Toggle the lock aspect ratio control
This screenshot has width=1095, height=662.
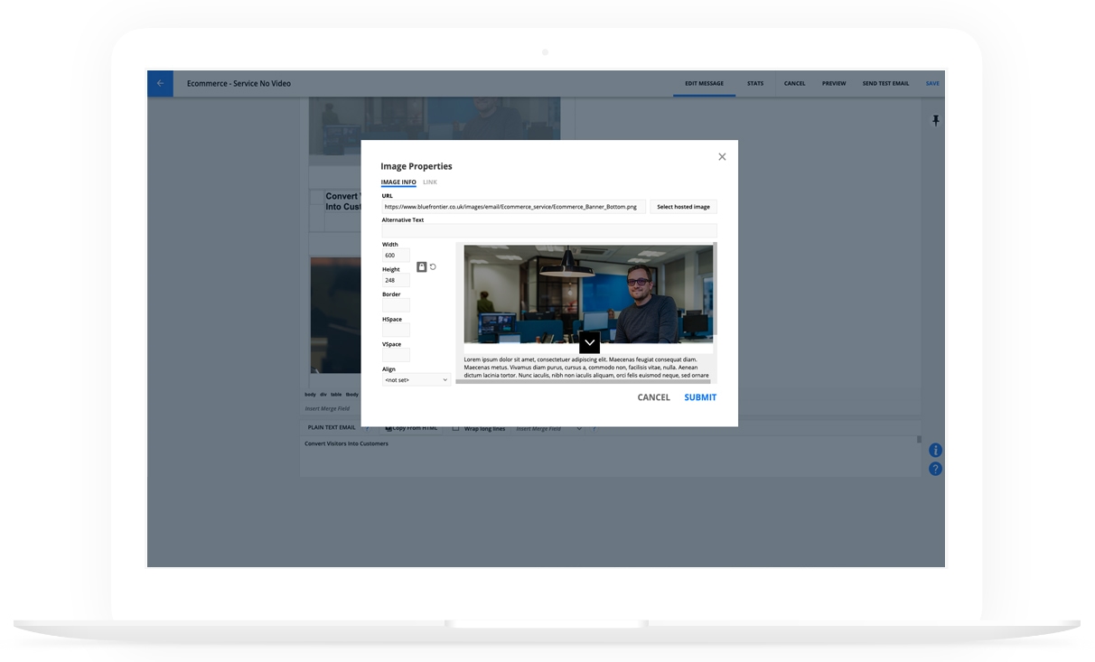point(421,266)
